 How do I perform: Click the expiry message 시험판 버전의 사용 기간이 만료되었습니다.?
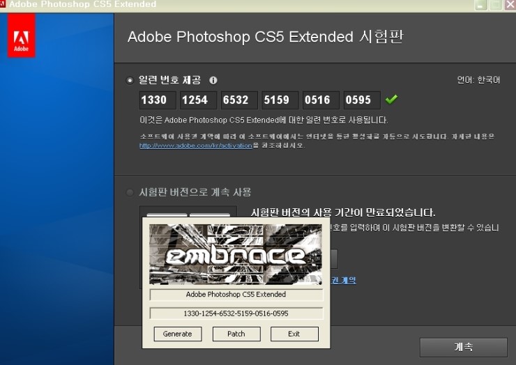(x=343, y=212)
